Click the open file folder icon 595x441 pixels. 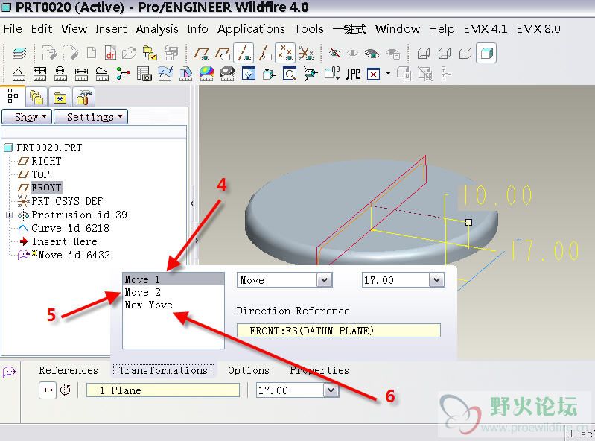click(x=129, y=53)
